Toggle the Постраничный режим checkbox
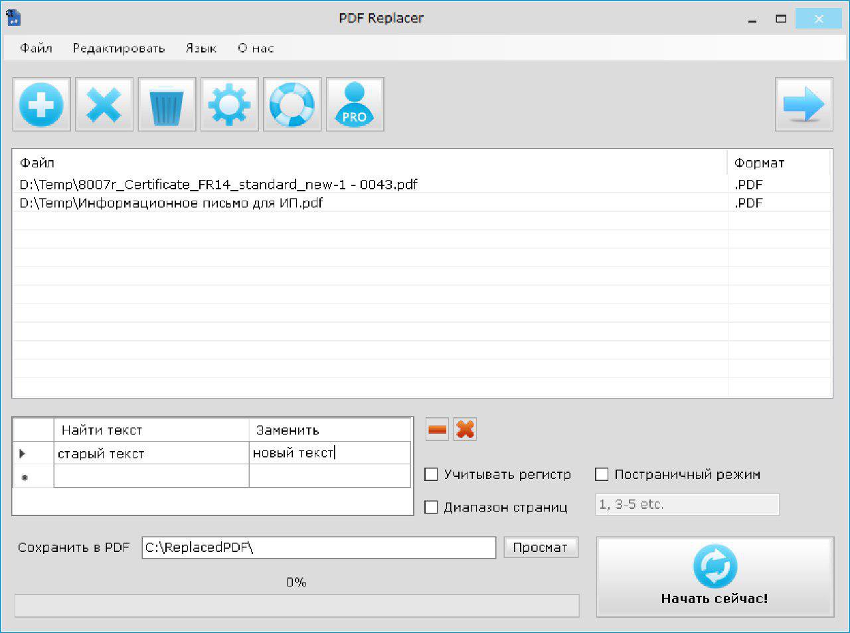 pos(602,474)
